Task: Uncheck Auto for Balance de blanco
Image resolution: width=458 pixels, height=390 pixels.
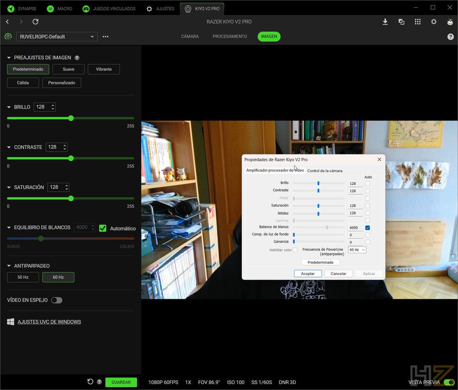Action: pyautogui.click(x=367, y=228)
